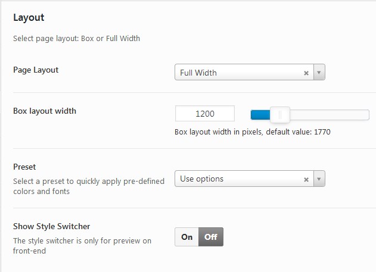Expand the Preset dropdown arrow
376x272 pixels.
click(x=319, y=179)
